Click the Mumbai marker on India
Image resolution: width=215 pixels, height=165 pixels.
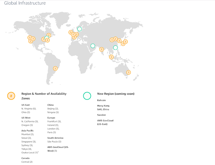[x=101, y=49]
